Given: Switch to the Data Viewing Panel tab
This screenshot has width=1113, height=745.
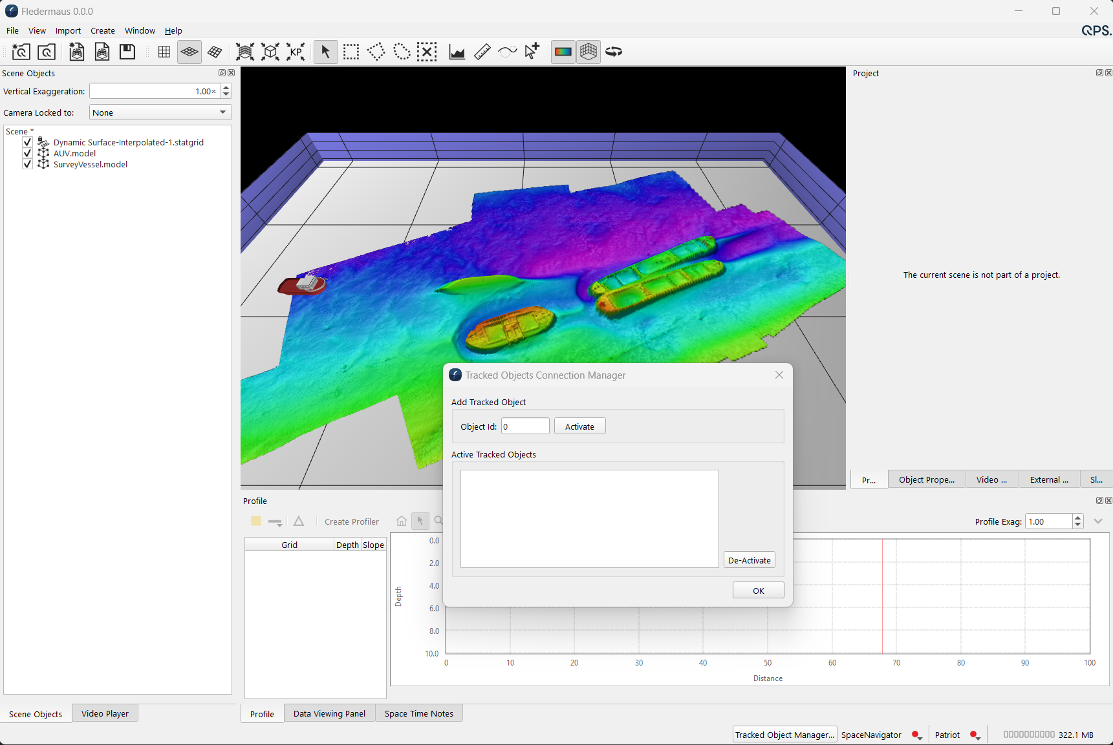Looking at the screenshot, I should click(x=329, y=714).
